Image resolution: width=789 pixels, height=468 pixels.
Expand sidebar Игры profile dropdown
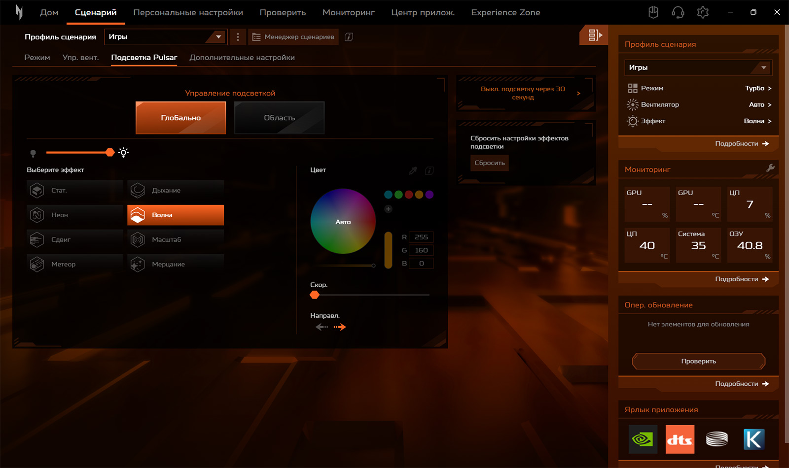(698, 67)
